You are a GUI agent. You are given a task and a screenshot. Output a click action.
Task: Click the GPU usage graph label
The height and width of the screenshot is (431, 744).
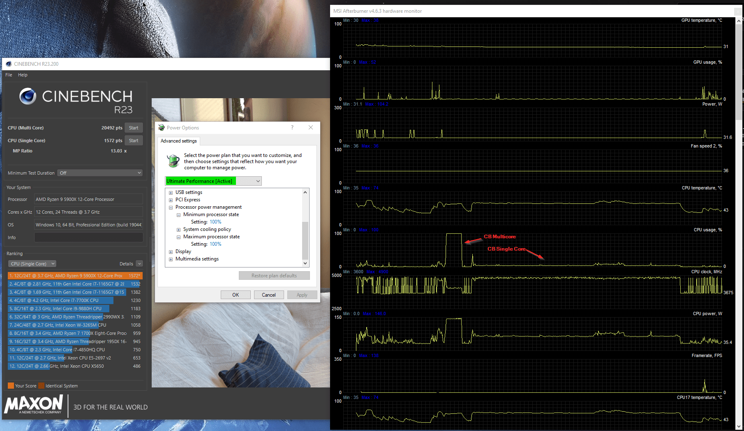pos(707,62)
